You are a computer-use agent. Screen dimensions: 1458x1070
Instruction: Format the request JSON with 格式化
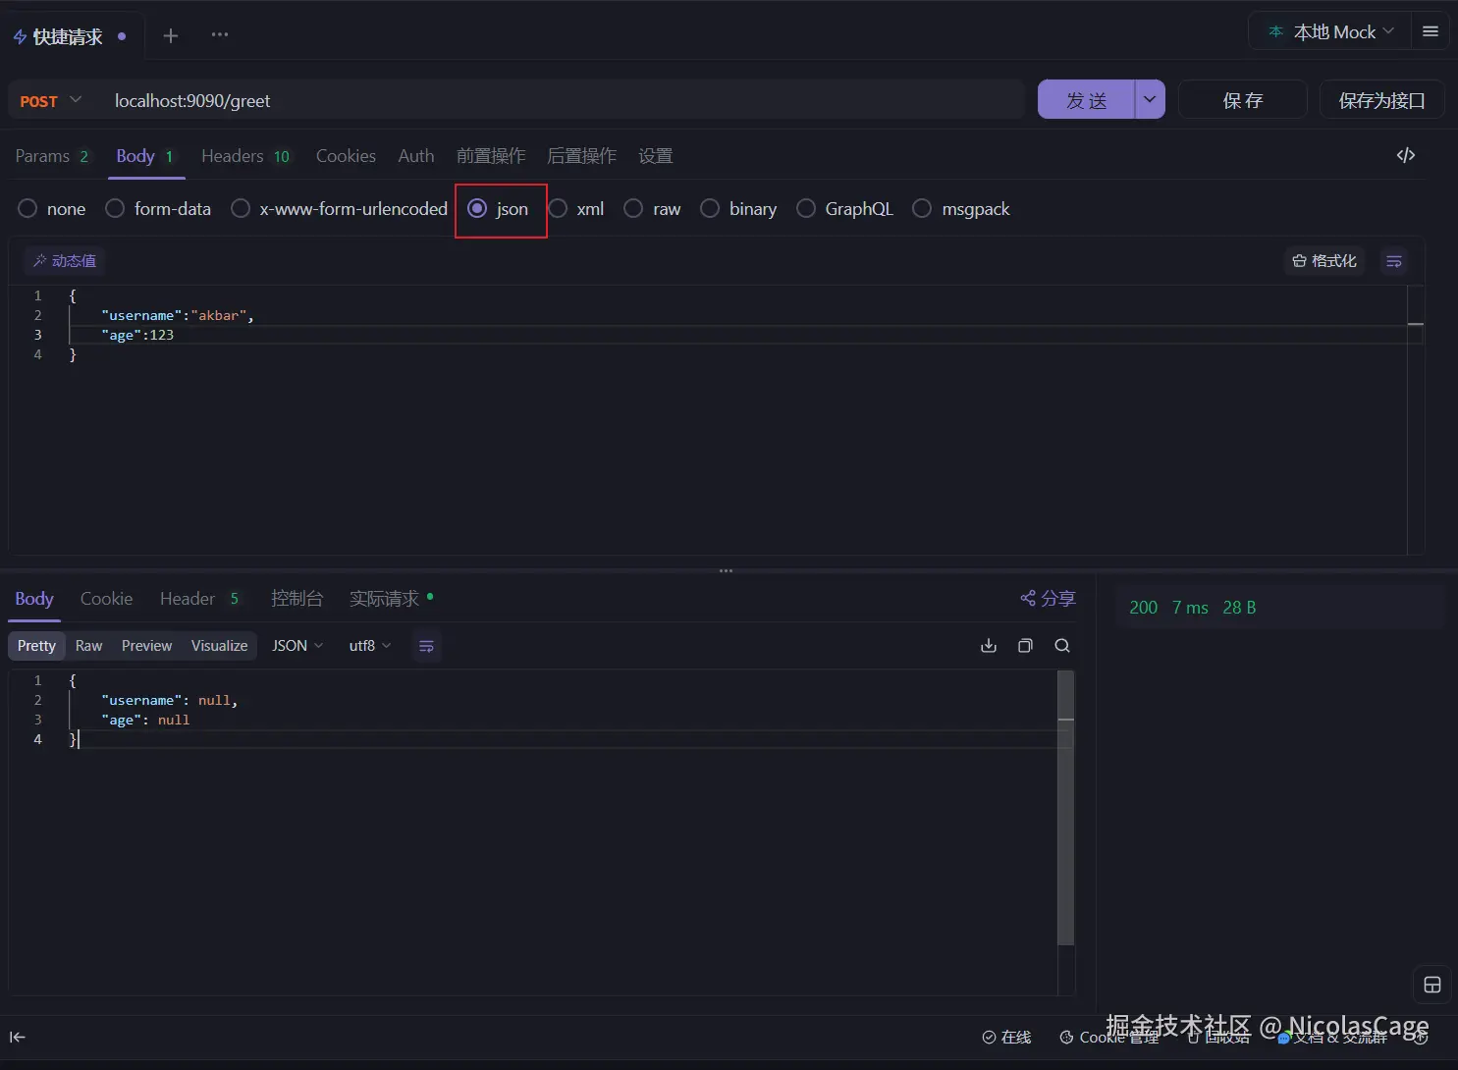point(1324,261)
